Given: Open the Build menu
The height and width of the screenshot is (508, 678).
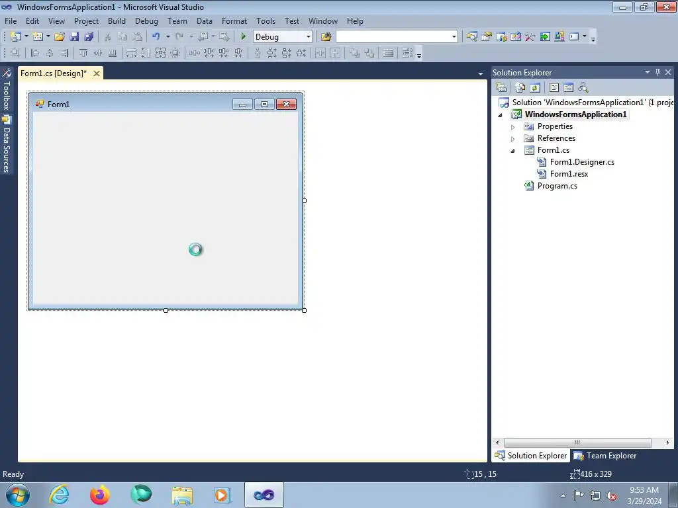Looking at the screenshot, I should [117, 21].
